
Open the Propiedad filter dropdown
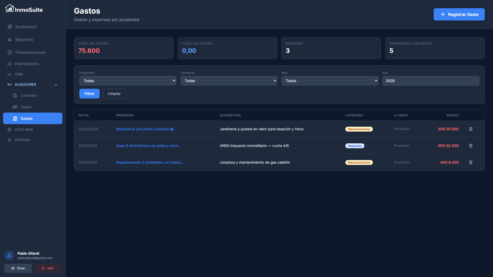pos(128,81)
